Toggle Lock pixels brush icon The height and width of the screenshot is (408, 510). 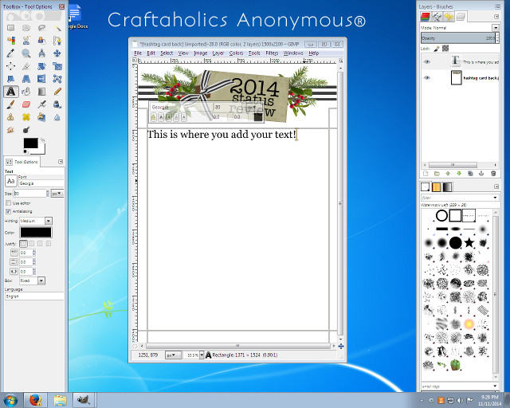click(437, 49)
